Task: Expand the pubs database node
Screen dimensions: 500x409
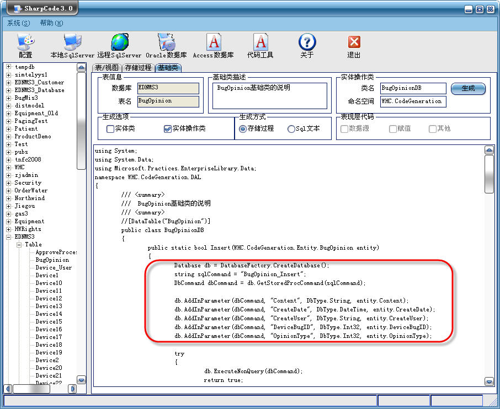Action: point(9,152)
